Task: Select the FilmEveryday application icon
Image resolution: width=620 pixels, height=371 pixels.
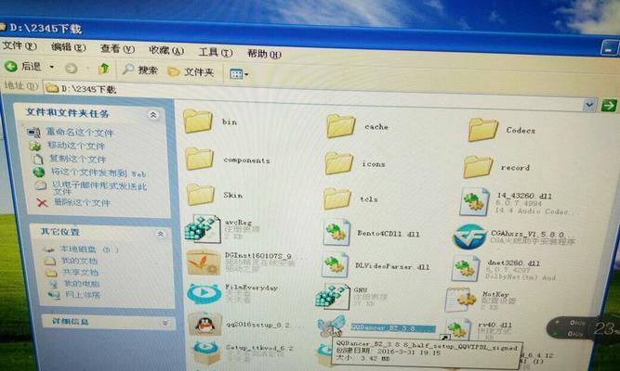Action: click(204, 294)
